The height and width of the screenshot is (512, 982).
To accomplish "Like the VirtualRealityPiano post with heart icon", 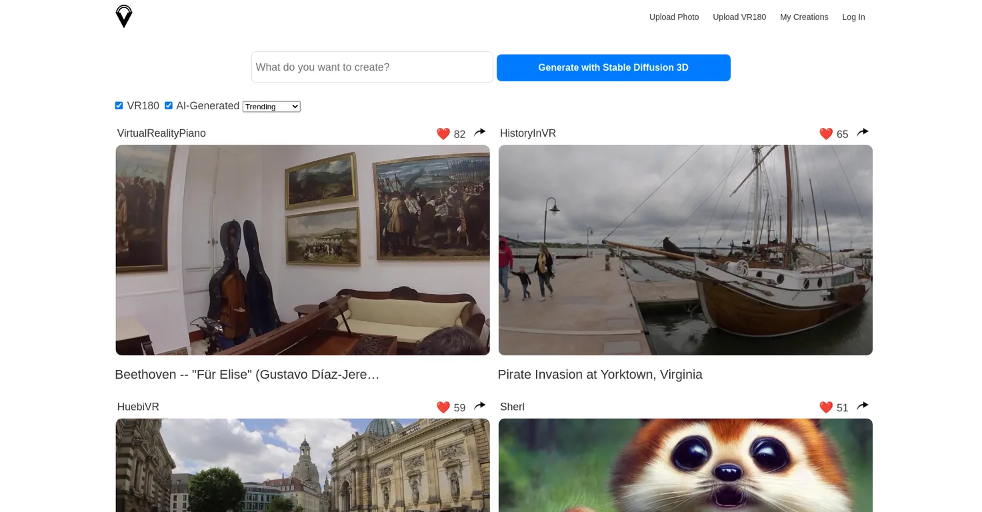I will (443, 134).
